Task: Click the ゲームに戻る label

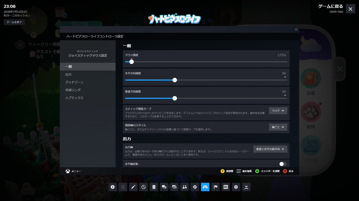Action: point(331,7)
